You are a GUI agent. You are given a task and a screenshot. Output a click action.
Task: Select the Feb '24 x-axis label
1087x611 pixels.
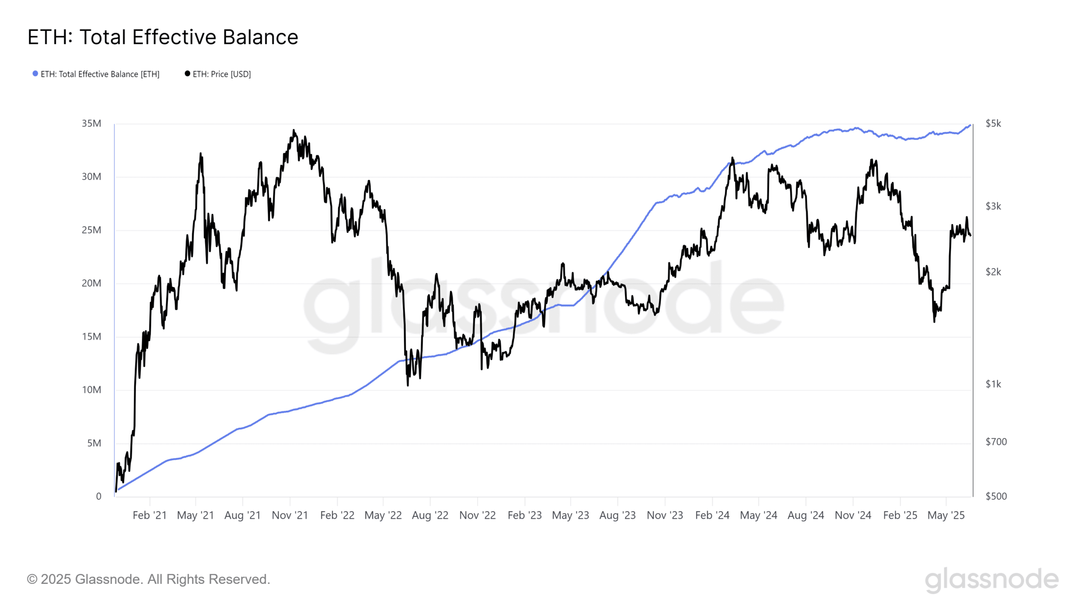click(712, 516)
